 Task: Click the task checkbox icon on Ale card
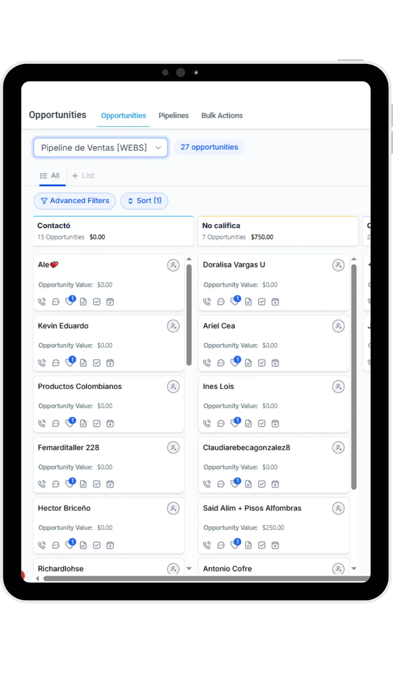coord(97,302)
